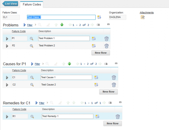Go back to List View
169x130 pixels.
pos(10,4)
